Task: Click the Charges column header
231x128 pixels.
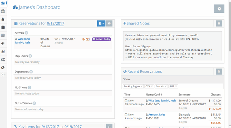Action: pyautogui.click(x=215, y=95)
